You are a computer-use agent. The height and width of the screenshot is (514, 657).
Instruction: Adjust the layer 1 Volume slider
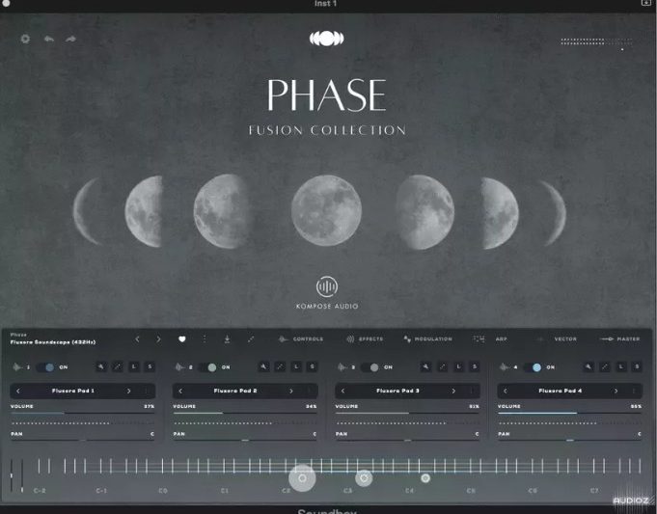pyautogui.click(x=83, y=413)
